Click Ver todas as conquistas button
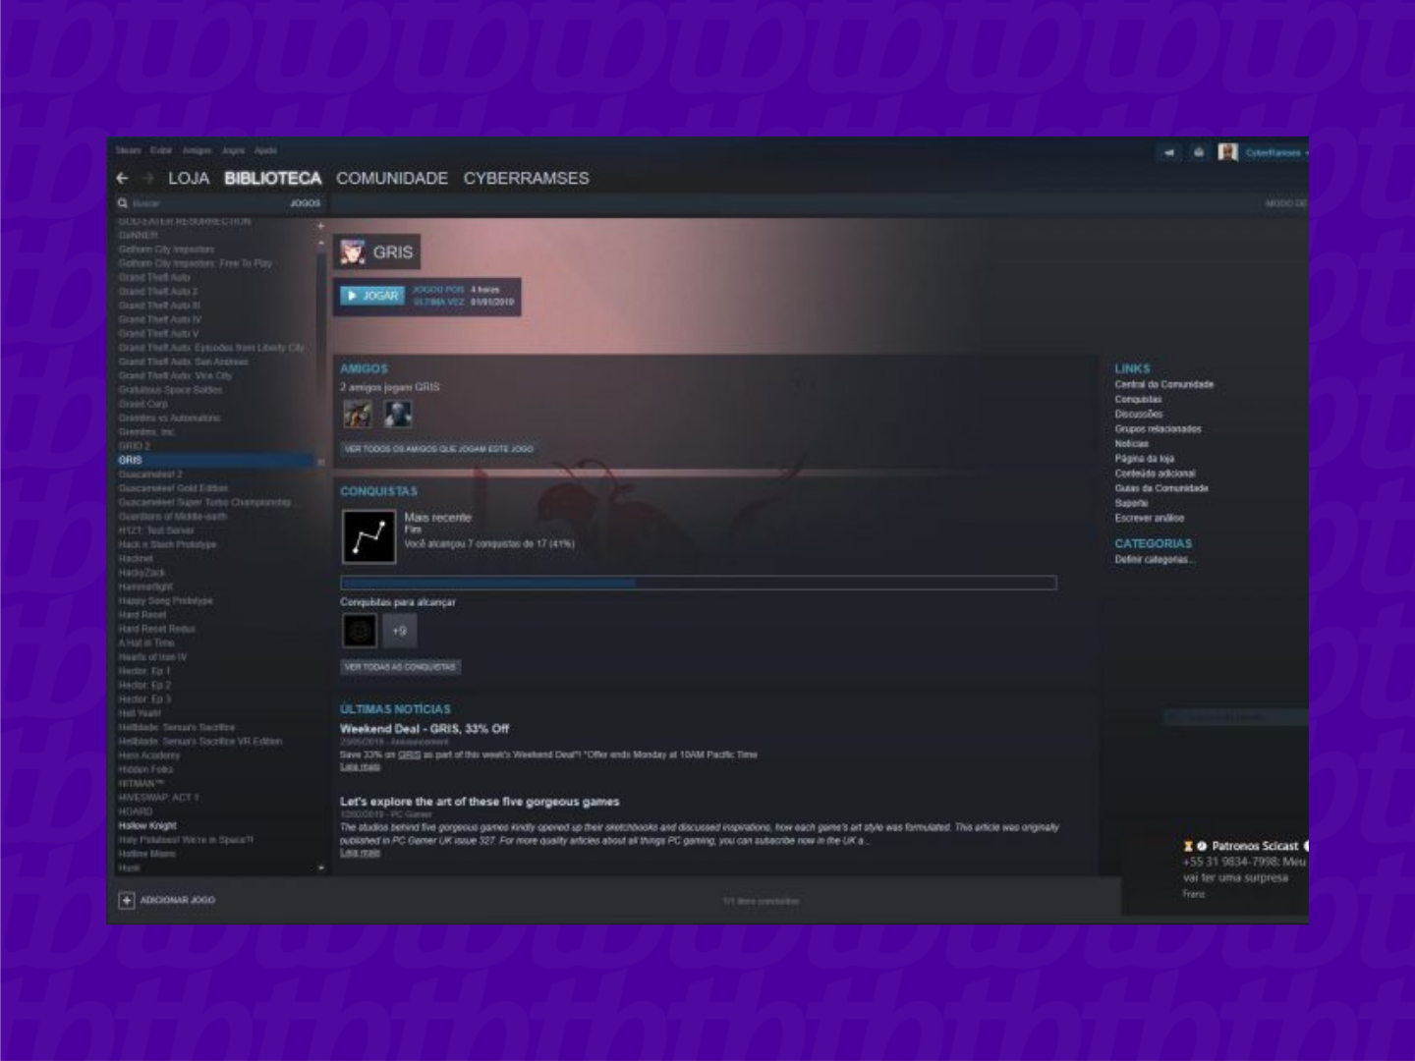The width and height of the screenshot is (1415, 1061). pyautogui.click(x=401, y=667)
